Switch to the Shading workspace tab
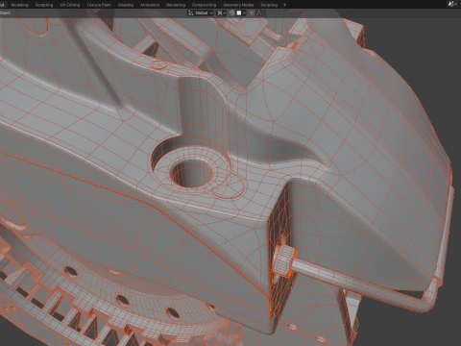 click(x=126, y=5)
